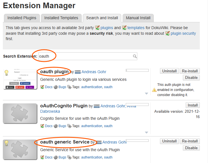This screenshot has width=208, height=163.
Task: Click the lightbulb icon on oauth plugin thumbnail
Action: [x=6, y=73]
